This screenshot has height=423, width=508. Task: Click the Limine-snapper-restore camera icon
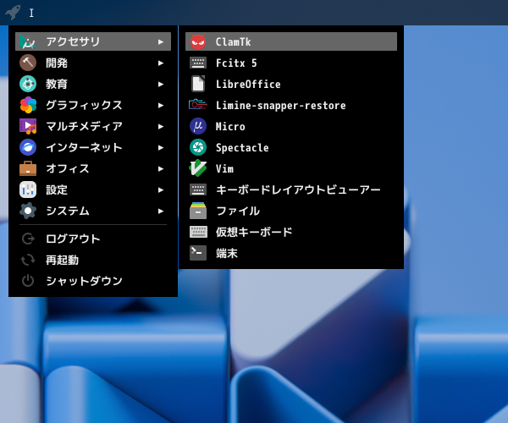tap(198, 105)
